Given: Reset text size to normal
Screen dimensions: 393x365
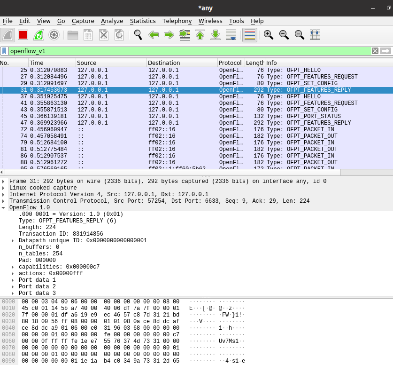Looking at the screenshot, I should [300, 35].
